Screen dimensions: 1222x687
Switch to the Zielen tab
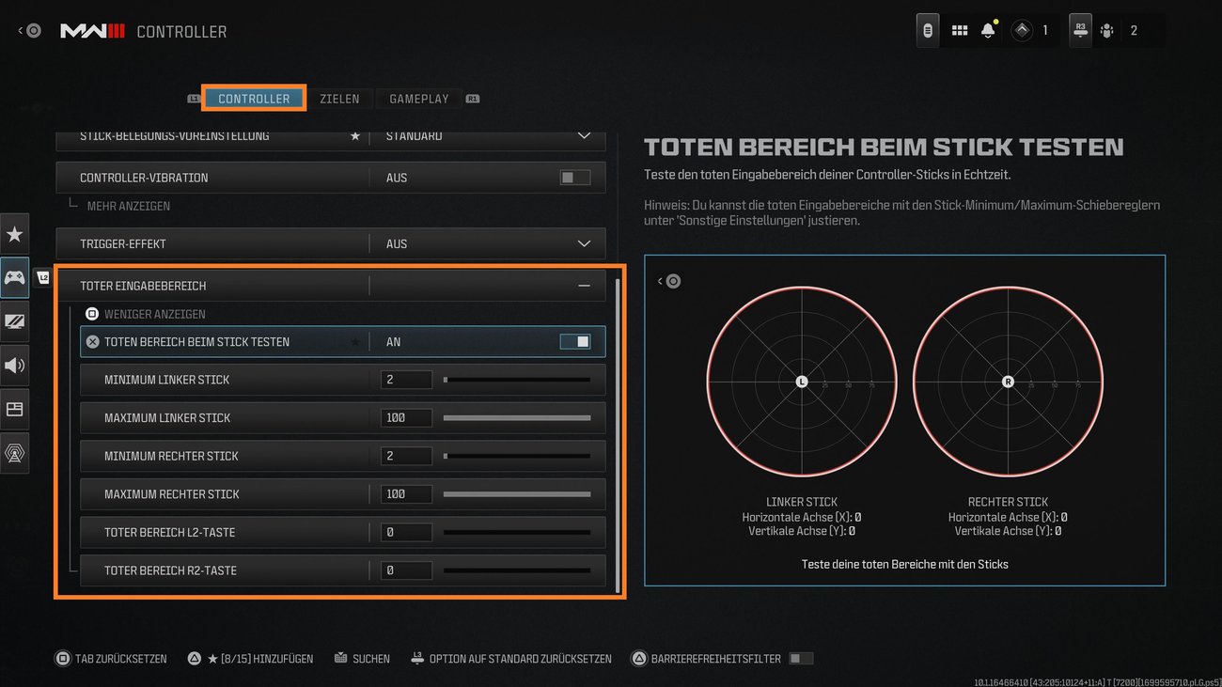(x=341, y=98)
